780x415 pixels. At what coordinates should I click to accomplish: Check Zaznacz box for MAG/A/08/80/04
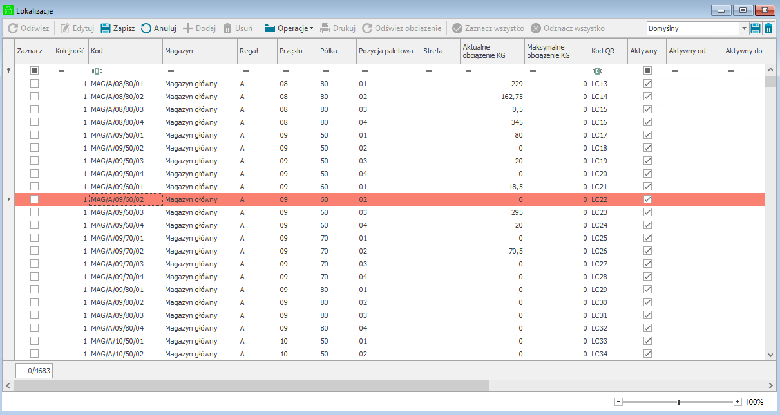[34, 122]
